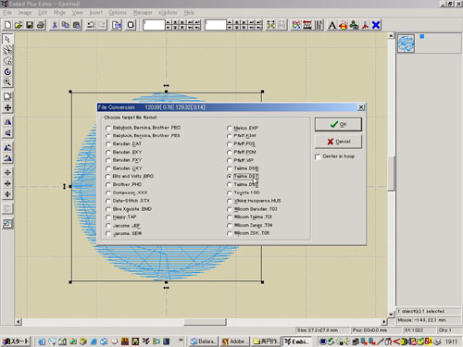
Task: Confirm conversion with the OK button
Action: pos(338,124)
